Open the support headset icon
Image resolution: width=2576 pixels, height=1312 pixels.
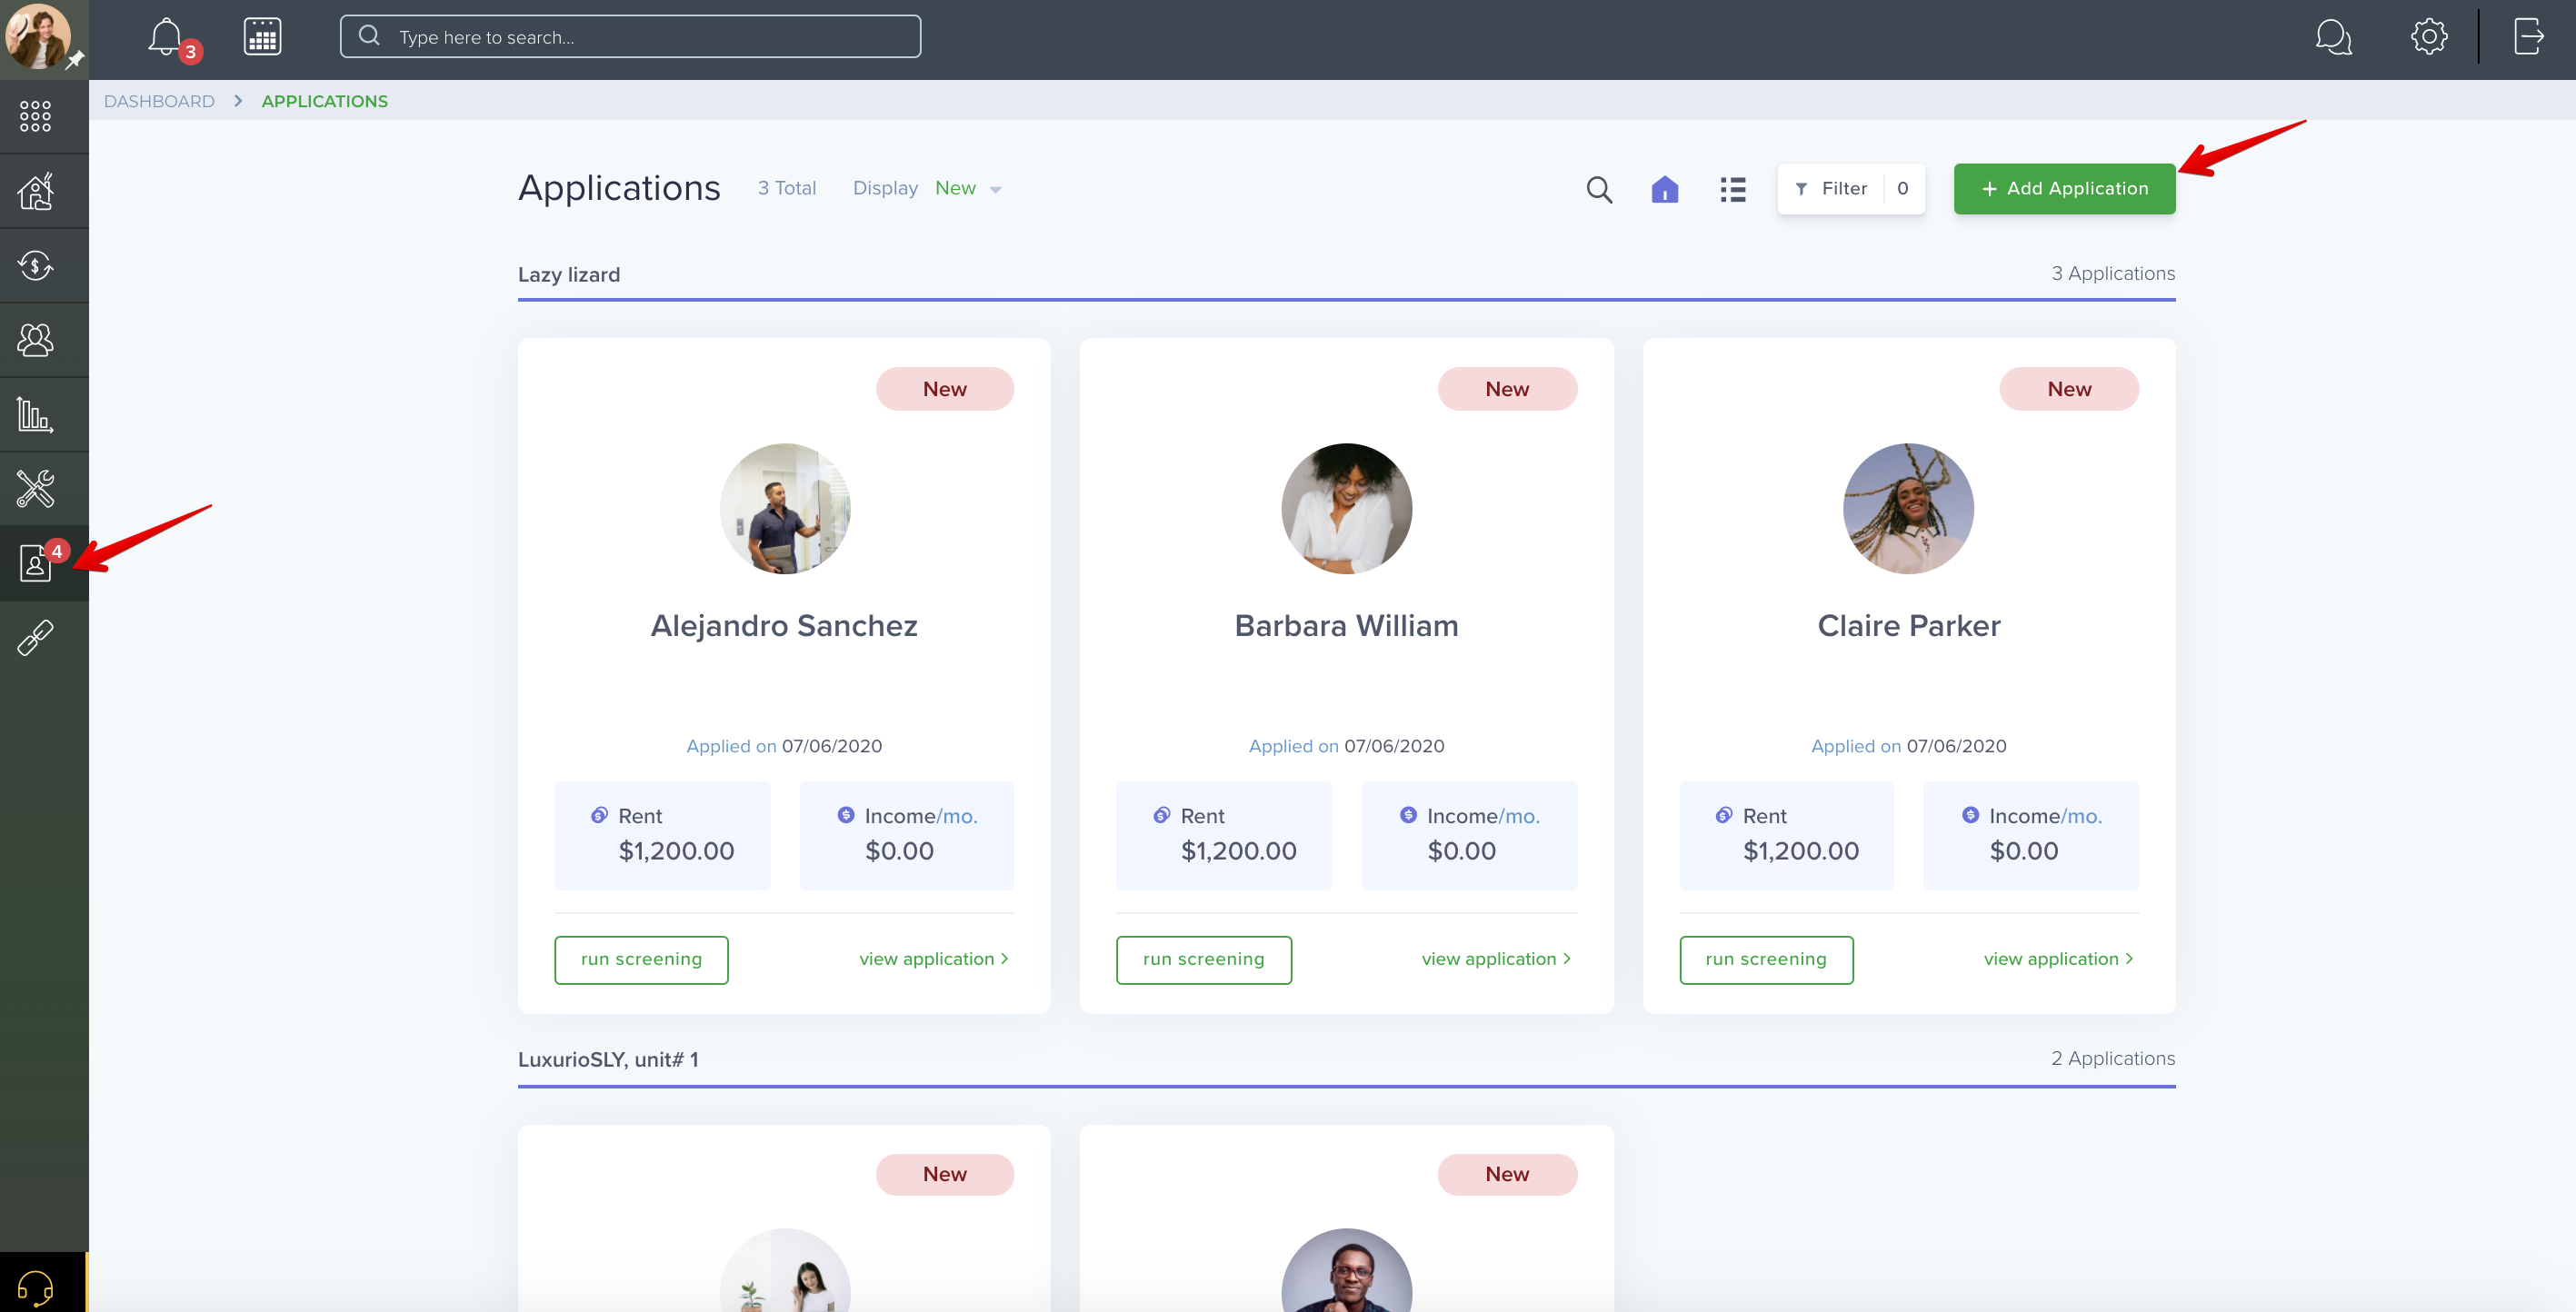coord(35,1287)
